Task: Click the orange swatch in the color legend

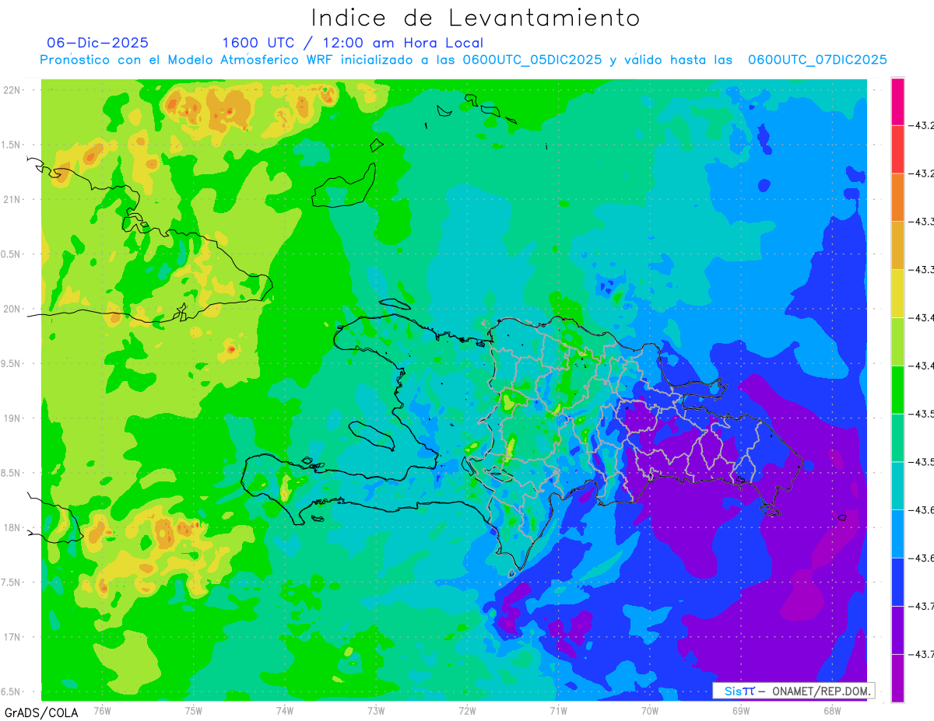Action: tap(897, 198)
